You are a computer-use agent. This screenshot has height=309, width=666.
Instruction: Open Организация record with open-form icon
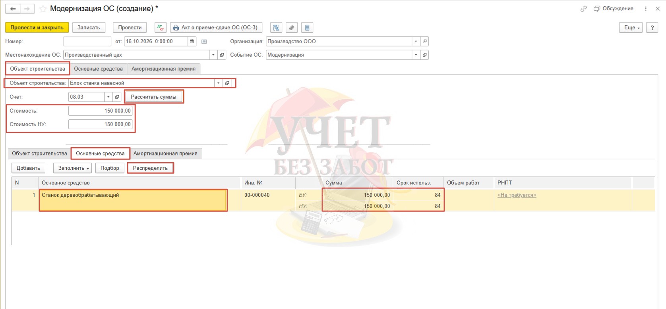(424, 41)
